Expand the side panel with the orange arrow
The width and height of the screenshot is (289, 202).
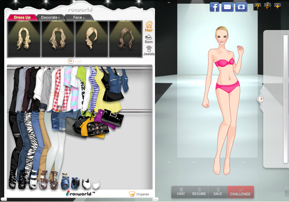(261, 99)
